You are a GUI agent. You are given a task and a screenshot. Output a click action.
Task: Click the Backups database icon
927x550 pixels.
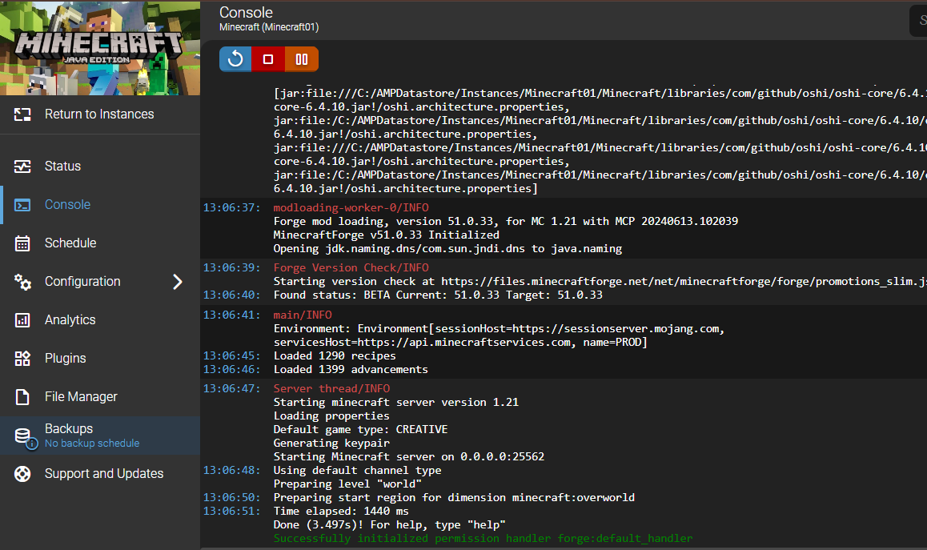point(22,436)
